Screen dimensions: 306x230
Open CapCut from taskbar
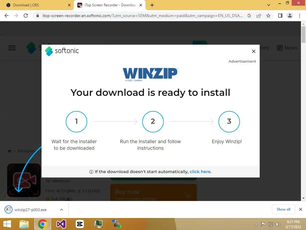80,224
